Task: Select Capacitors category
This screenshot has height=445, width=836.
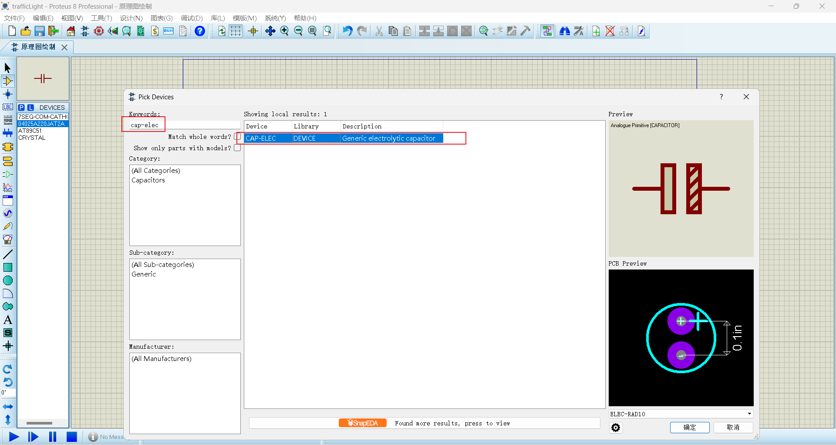Action: pyautogui.click(x=148, y=180)
